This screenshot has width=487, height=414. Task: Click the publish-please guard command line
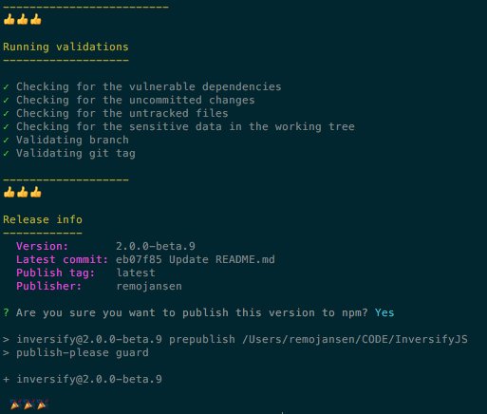(76, 352)
